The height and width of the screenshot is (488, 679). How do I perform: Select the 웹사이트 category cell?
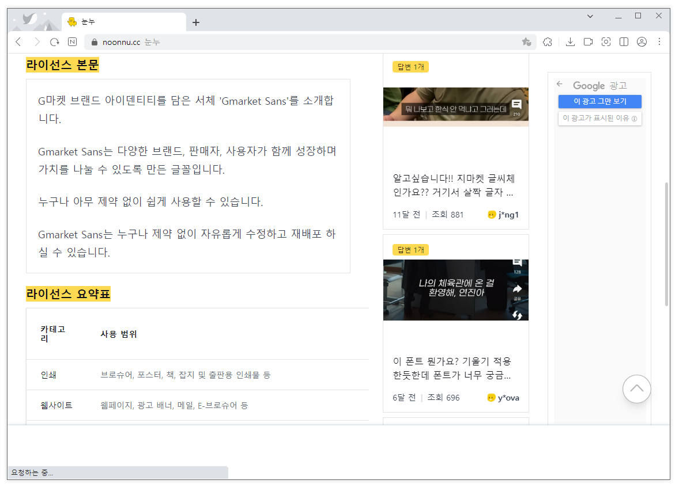56,406
